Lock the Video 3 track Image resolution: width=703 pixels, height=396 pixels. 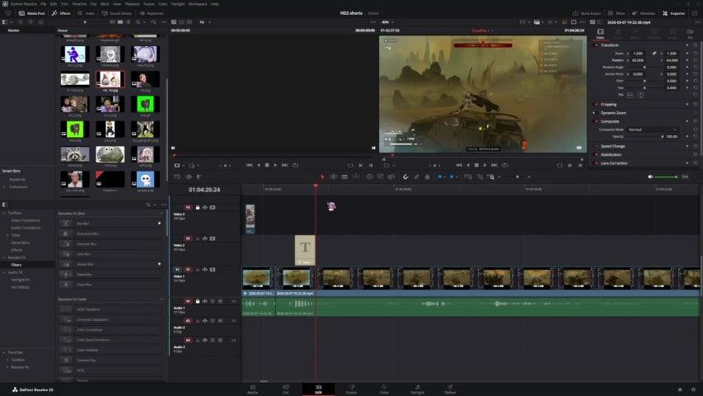coord(199,208)
